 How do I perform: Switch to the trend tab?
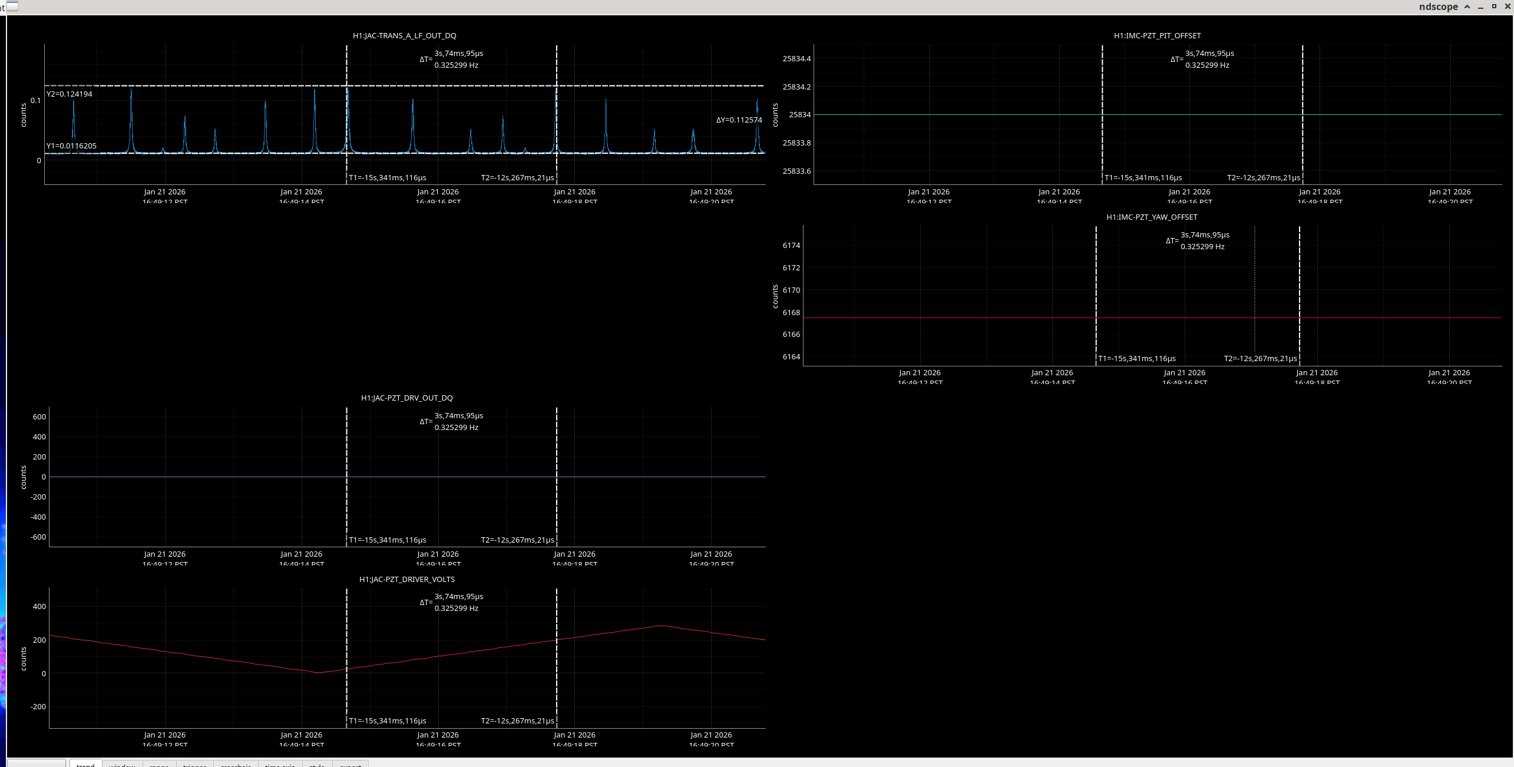(85, 764)
